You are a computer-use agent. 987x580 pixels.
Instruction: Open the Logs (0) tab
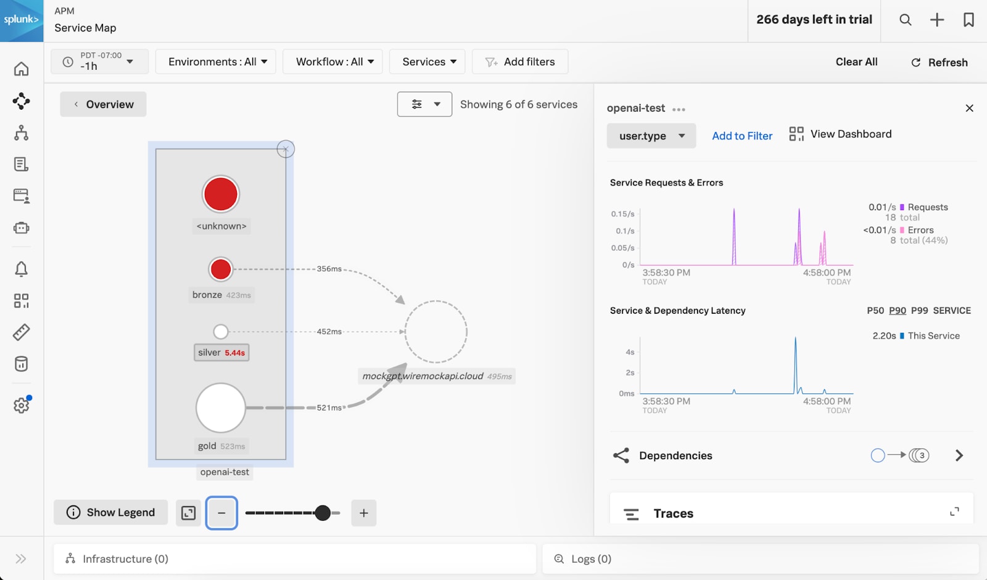[590, 559]
